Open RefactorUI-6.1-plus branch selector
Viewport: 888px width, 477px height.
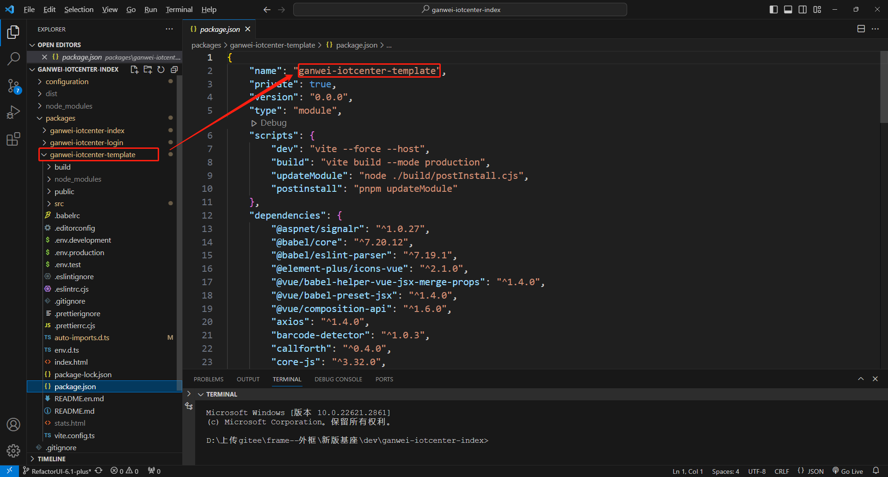[x=57, y=471]
